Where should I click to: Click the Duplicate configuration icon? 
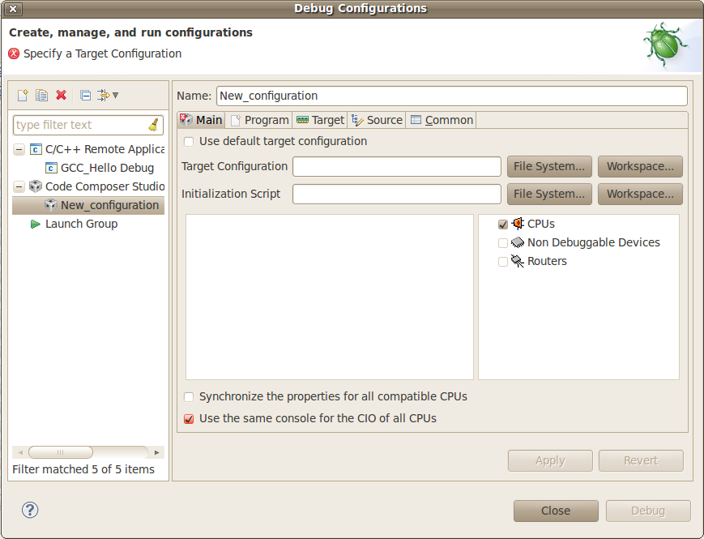click(42, 95)
